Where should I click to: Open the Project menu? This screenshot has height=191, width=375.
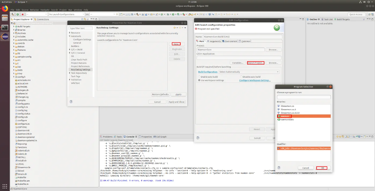pyautogui.click(x=63, y=10)
